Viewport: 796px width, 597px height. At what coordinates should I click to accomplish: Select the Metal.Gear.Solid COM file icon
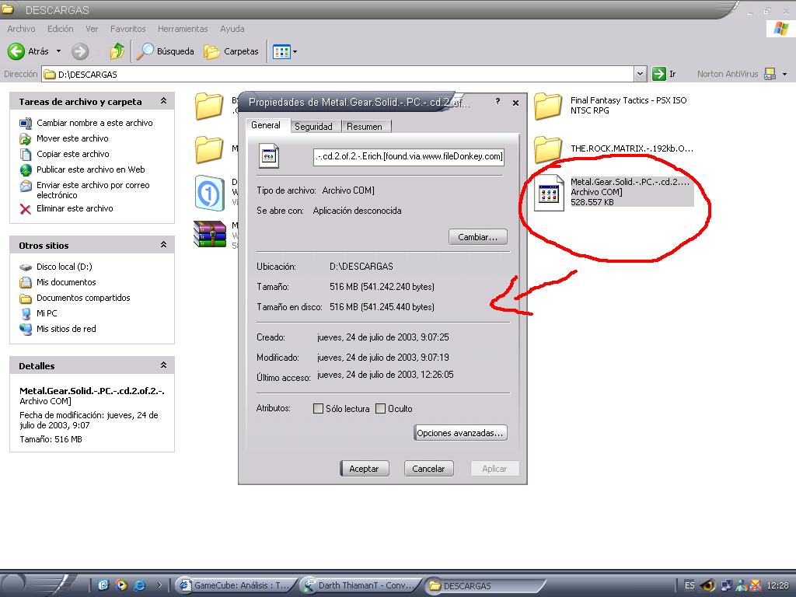(549, 193)
